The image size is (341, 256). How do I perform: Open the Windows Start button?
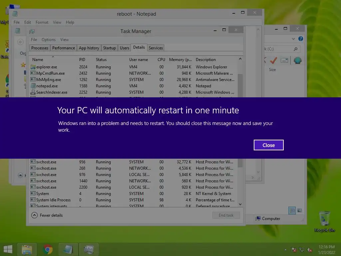tap(8, 249)
